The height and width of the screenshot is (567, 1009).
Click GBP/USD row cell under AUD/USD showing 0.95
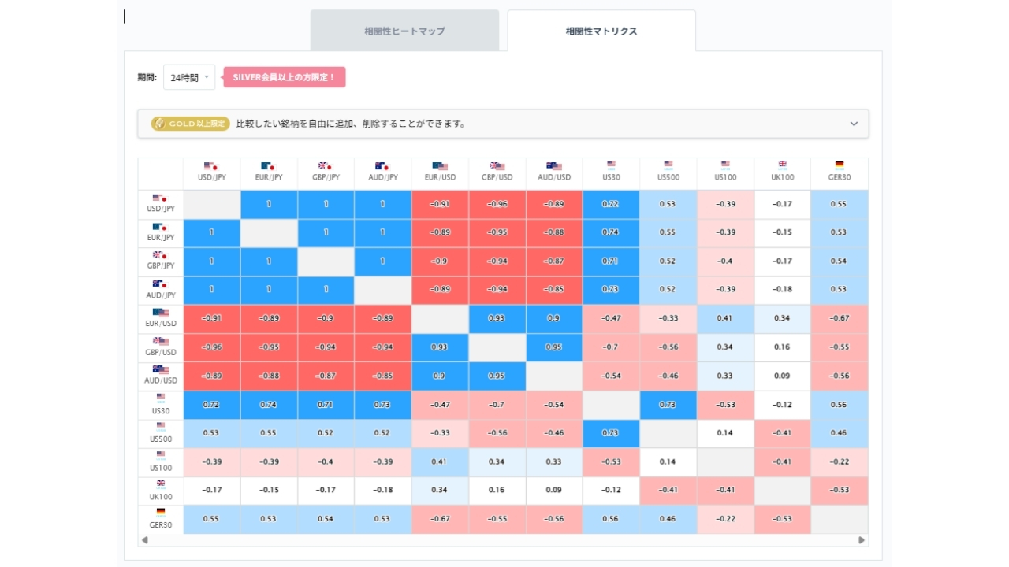pos(554,347)
